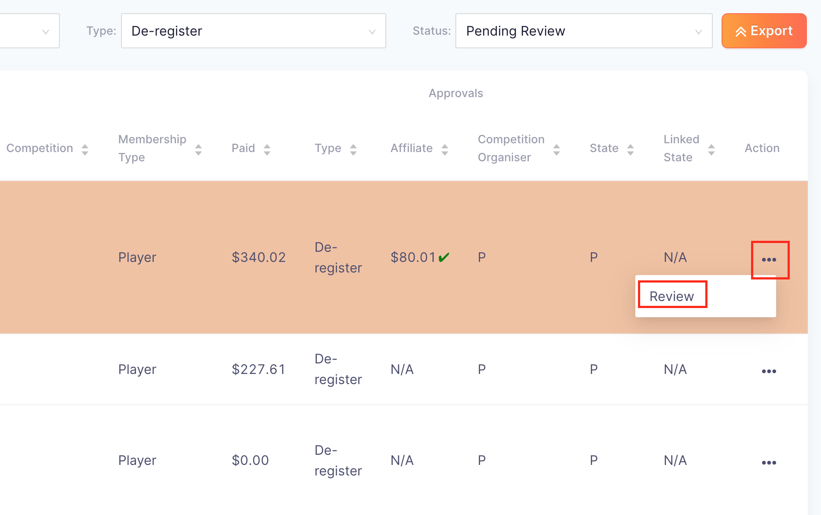Click Player in the $340.02 row
Image resolution: width=821 pixels, height=515 pixels.
pos(137,257)
